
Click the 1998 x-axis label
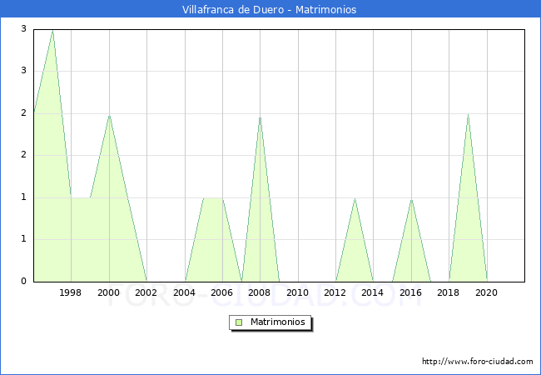[71, 292]
